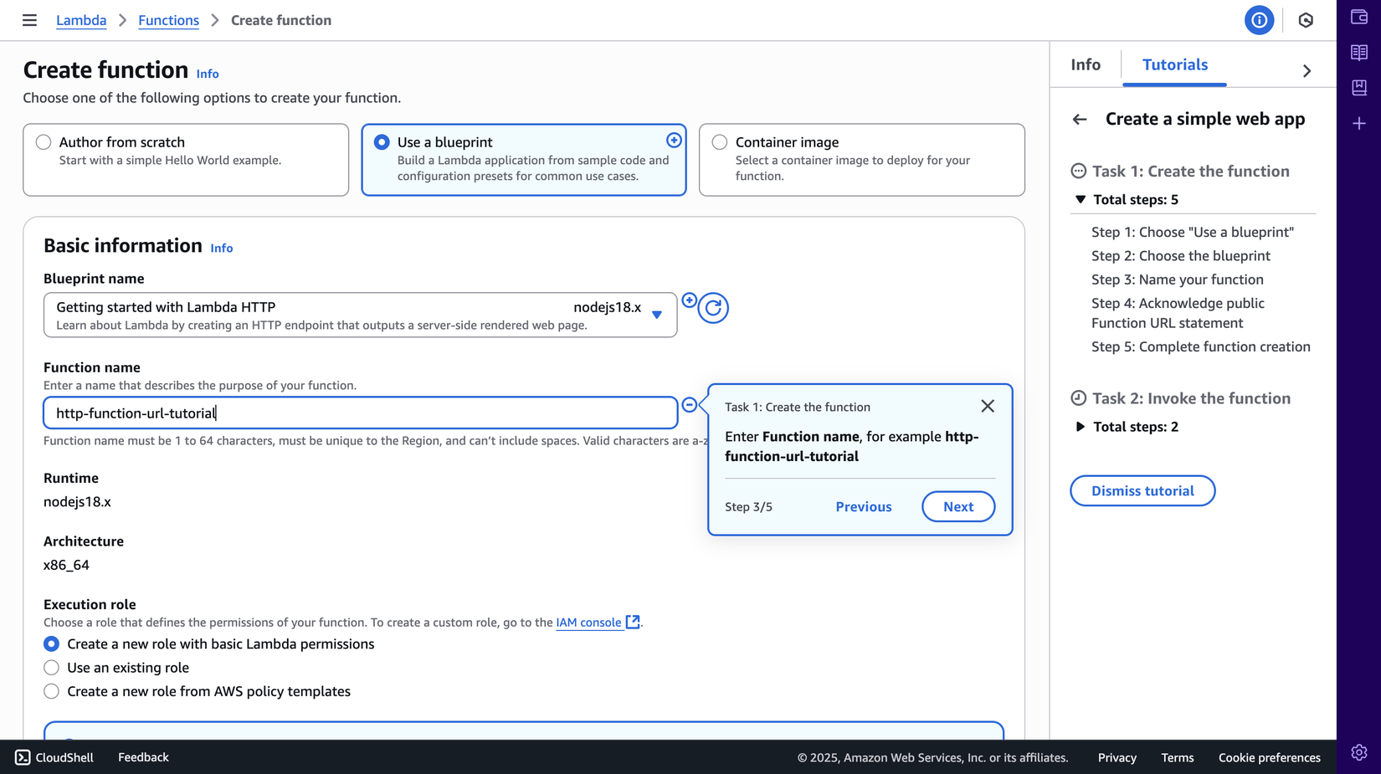Expand Task 2 Total steps: 2

[1081, 427]
